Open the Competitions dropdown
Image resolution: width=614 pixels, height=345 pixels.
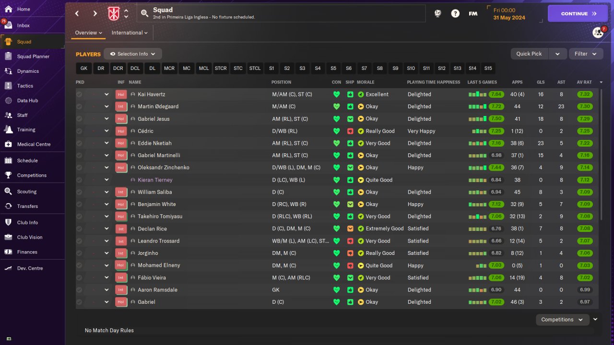(x=562, y=320)
